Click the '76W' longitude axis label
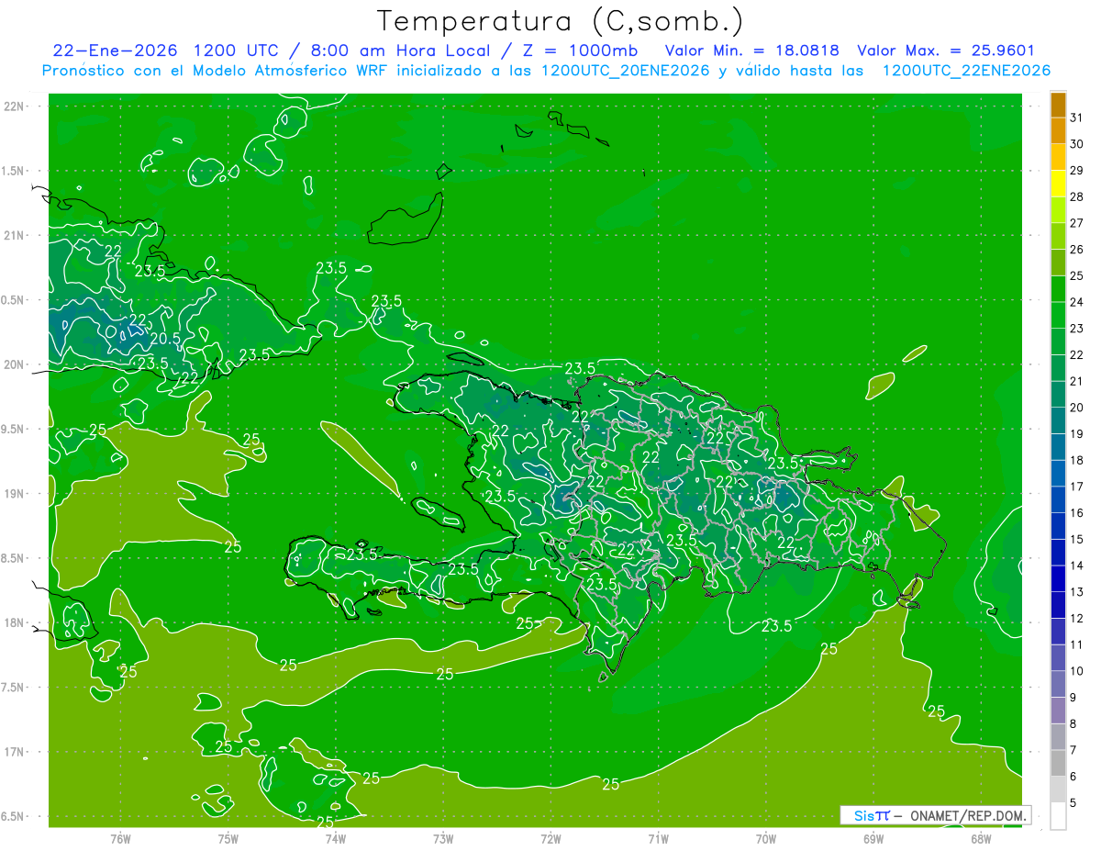Viewport: 1101px width, 851px height. (120, 839)
